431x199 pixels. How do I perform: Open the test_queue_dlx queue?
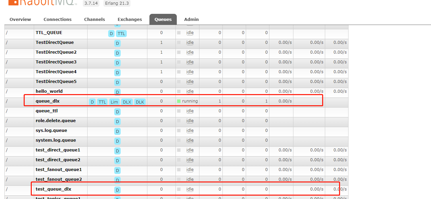pyautogui.click(x=53, y=189)
